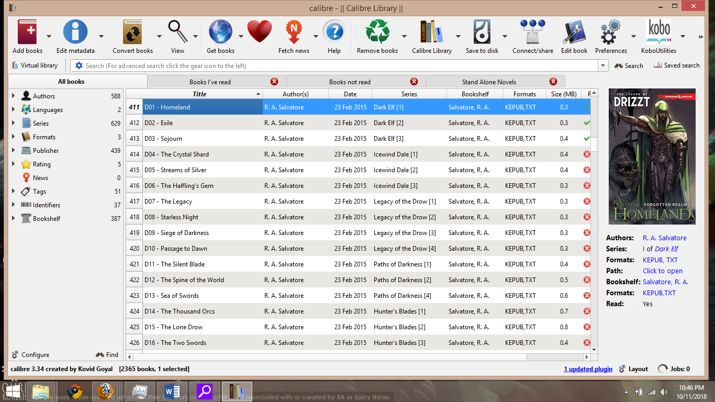Click the Save to disk icon
This screenshot has width=715, height=402.
point(482,32)
